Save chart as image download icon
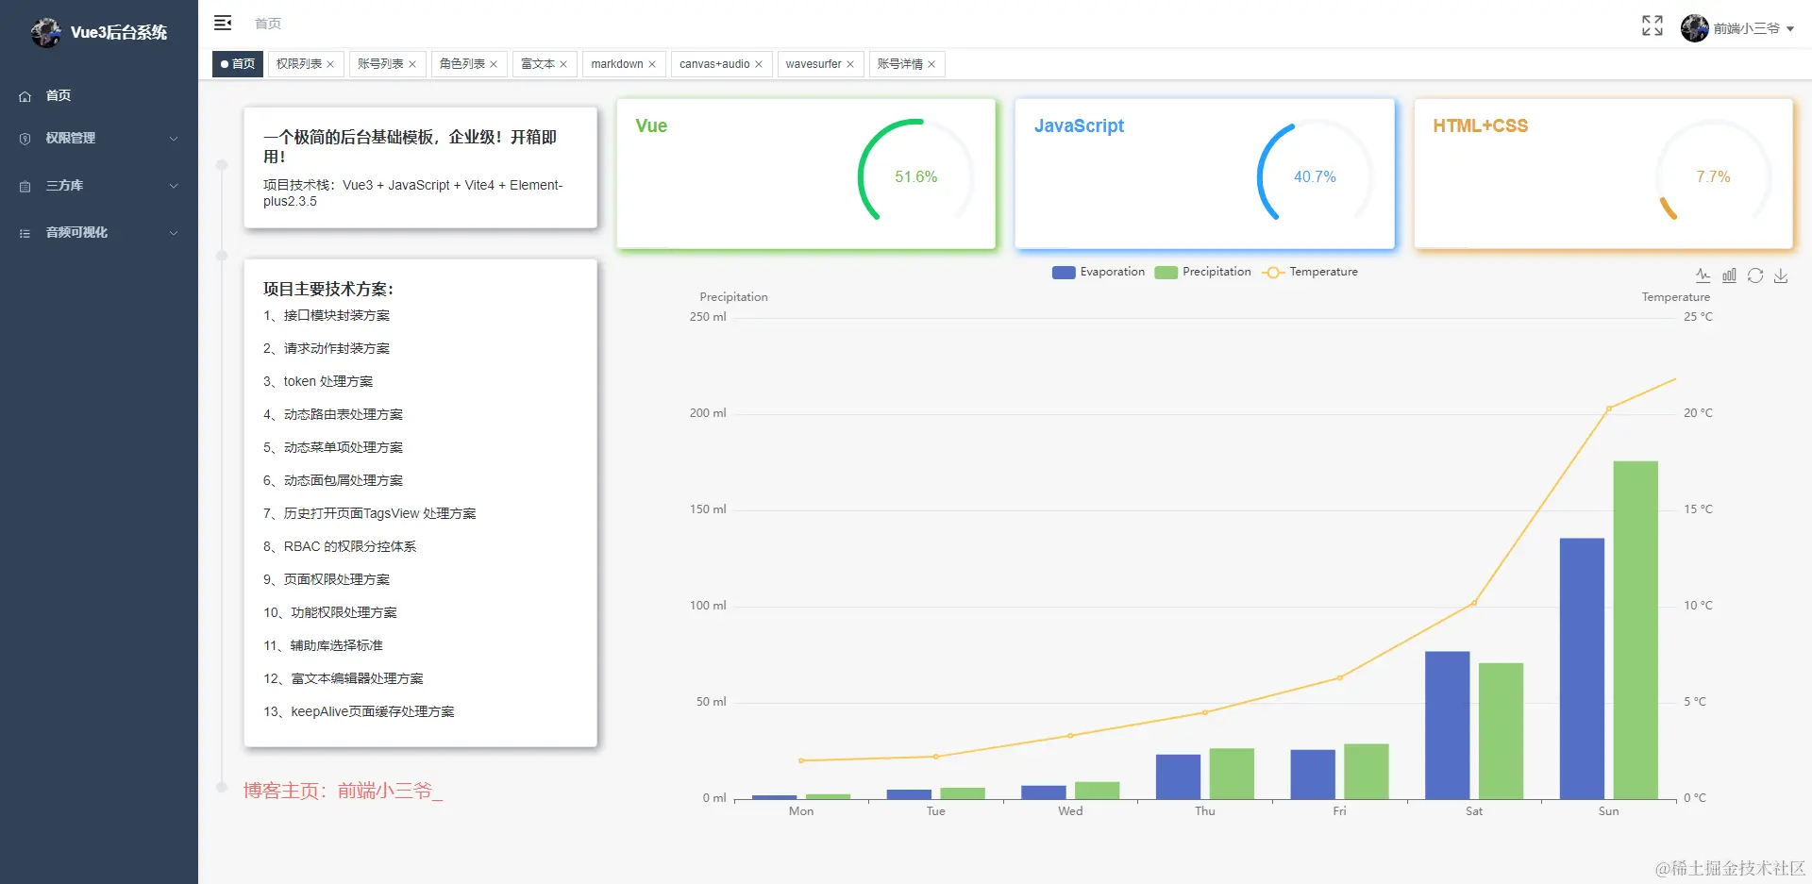The height and width of the screenshot is (884, 1812). point(1781,275)
